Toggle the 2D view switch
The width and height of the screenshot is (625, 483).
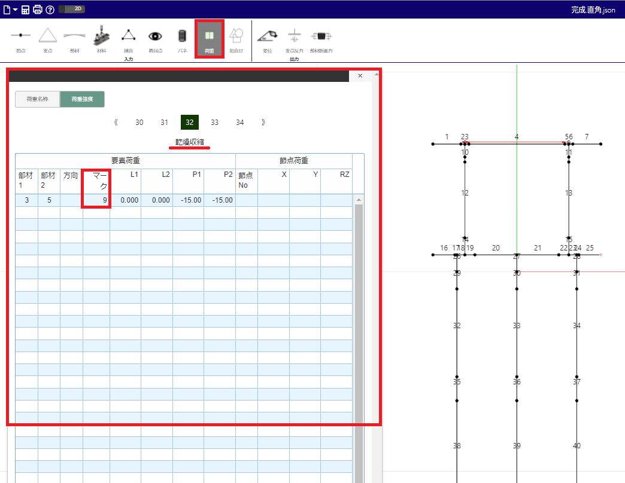[72, 9]
